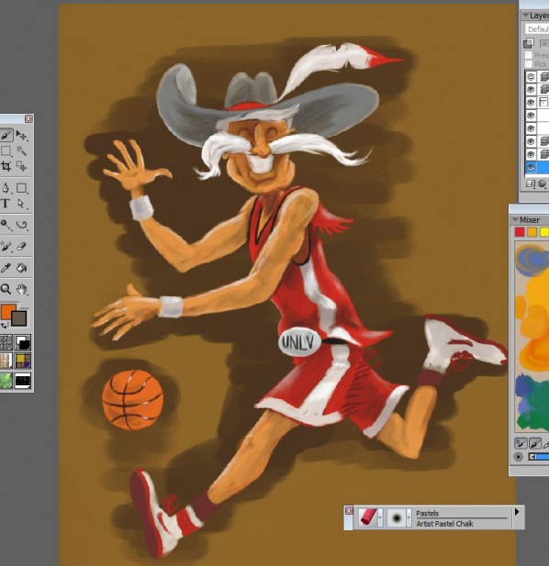This screenshot has width=549, height=566.
Task: Open Dynamic Plugins button in Layers panel
Action: [543, 184]
